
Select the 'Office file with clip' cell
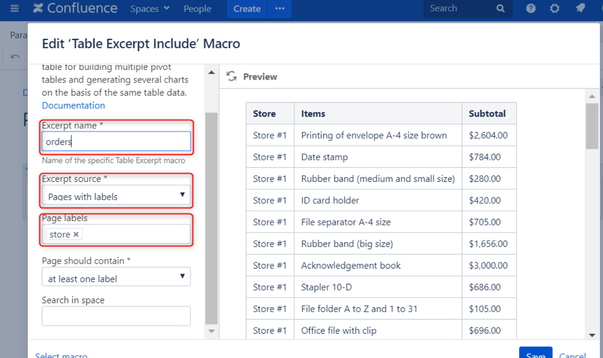[x=378, y=330]
